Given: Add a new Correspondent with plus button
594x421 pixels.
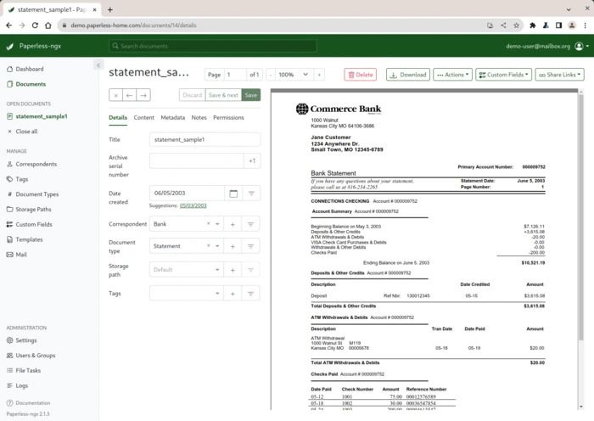Looking at the screenshot, I should tap(233, 224).
